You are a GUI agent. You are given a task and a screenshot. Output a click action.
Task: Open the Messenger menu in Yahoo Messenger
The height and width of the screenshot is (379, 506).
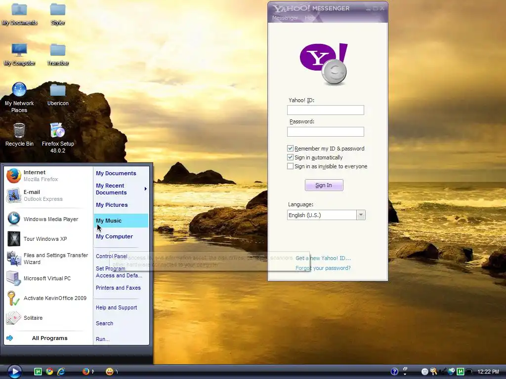tap(285, 18)
